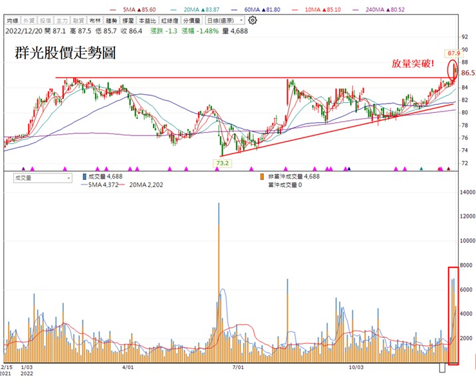Select the volume 20MA 2,202 legend
This screenshot has width=476, height=383.
(142, 185)
